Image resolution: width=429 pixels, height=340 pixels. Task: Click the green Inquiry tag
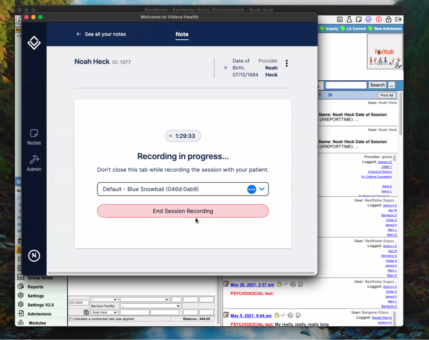329,29
